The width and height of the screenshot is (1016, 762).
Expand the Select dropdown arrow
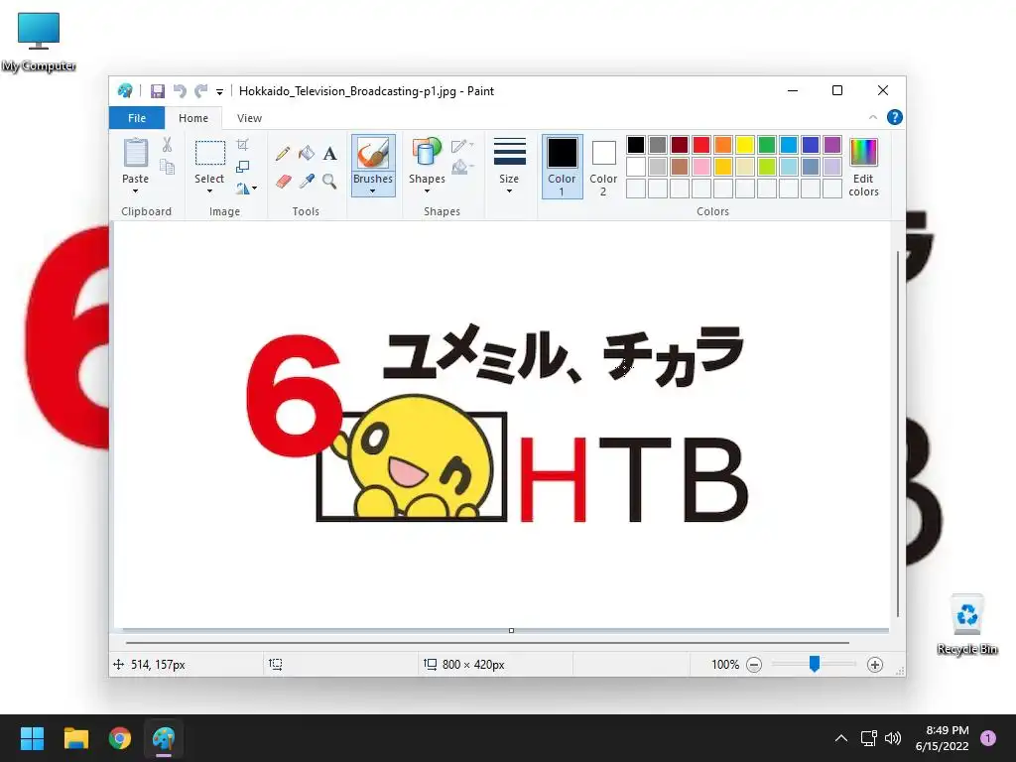[209, 191]
